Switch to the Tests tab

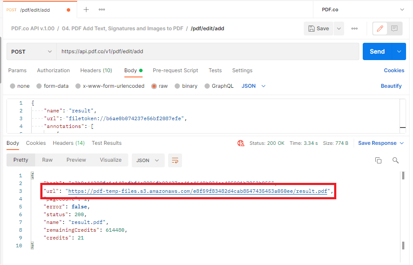(x=215, y=70)
